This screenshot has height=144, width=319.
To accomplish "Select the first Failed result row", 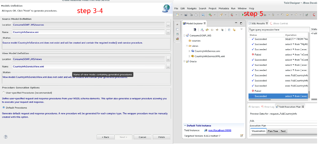I will (x=278, y=55).
